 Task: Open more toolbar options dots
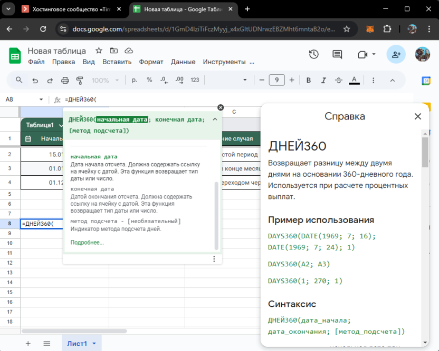(373, 81)
